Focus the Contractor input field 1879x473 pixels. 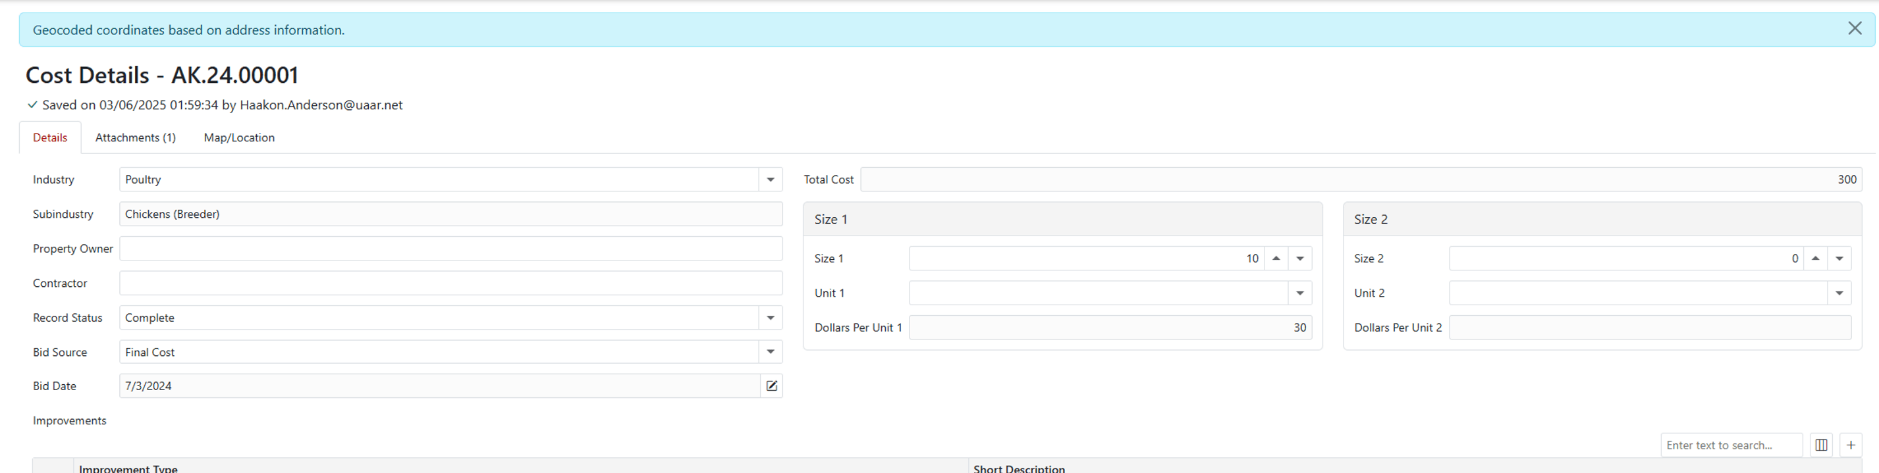[x=450, y=284]
